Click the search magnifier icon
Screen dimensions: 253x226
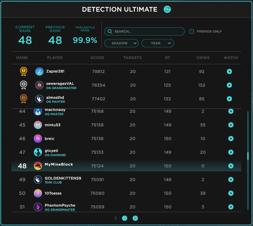click(x=110, y=31)
